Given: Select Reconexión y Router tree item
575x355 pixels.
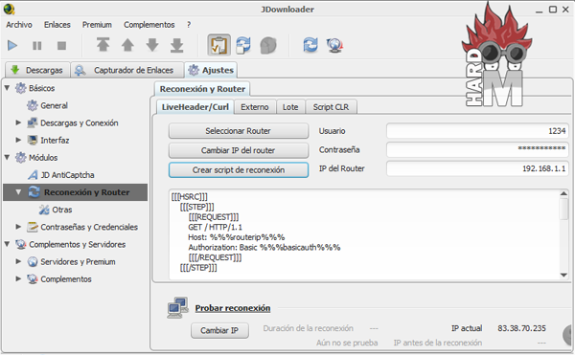Looking at the screenshot, I should (75, 192).
